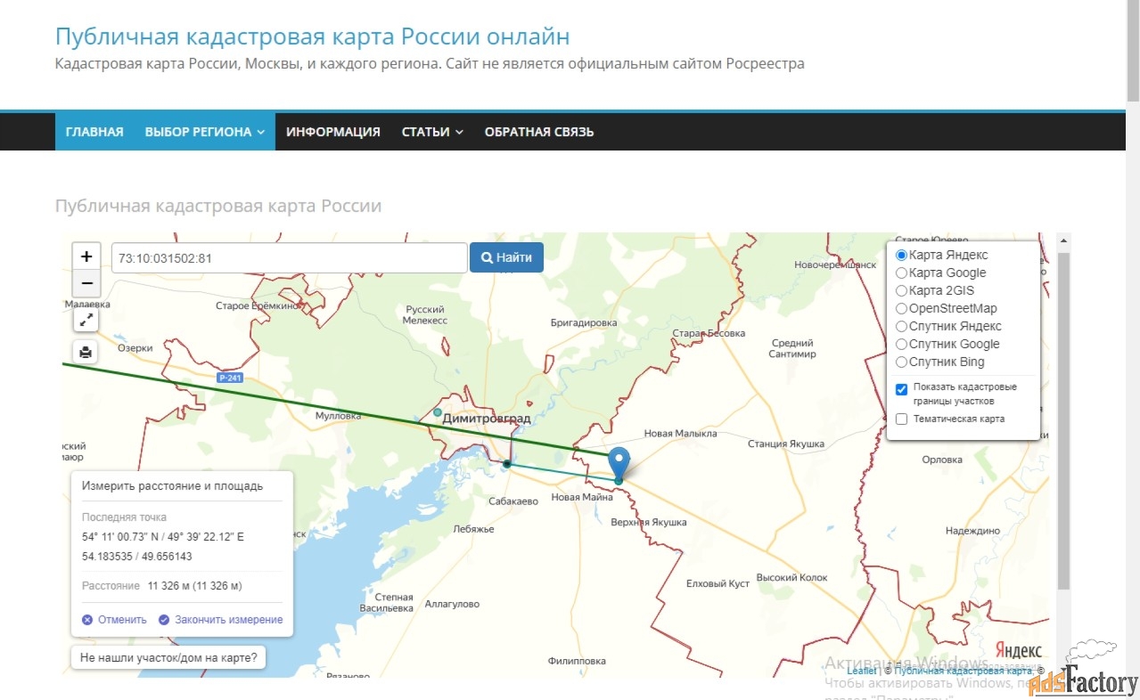Screen dimensions: 1140x700
Task: Open the Информация menu item
Action: (x=332, y=132)
